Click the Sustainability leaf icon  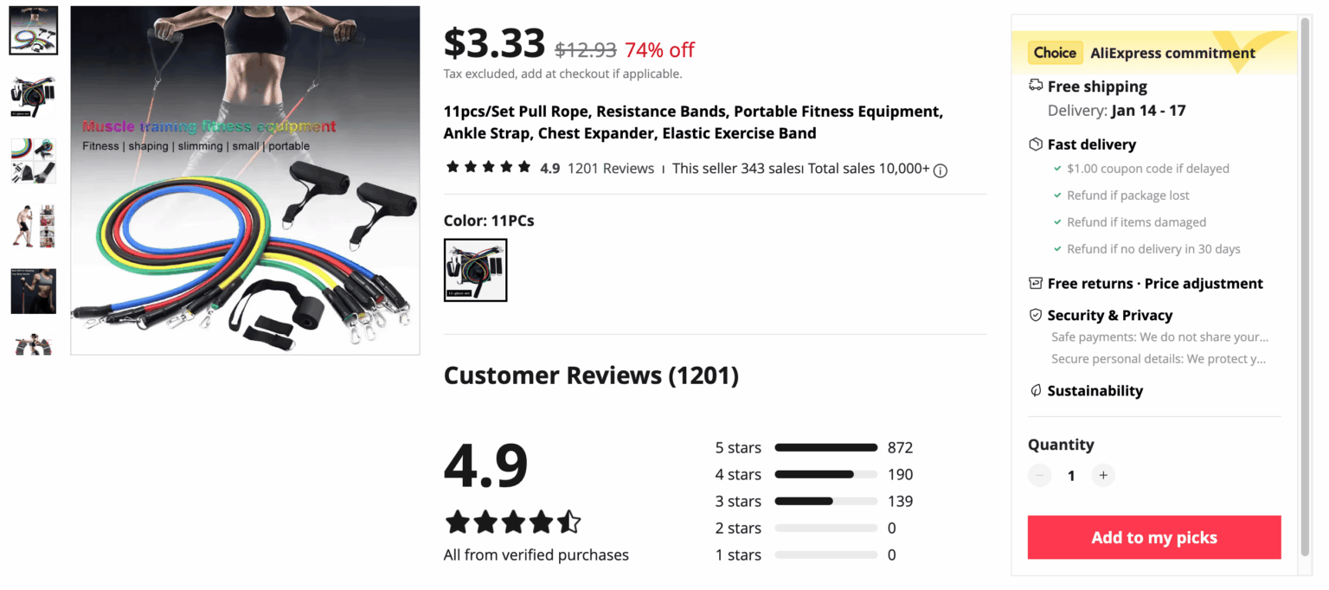click(1036, 390)
